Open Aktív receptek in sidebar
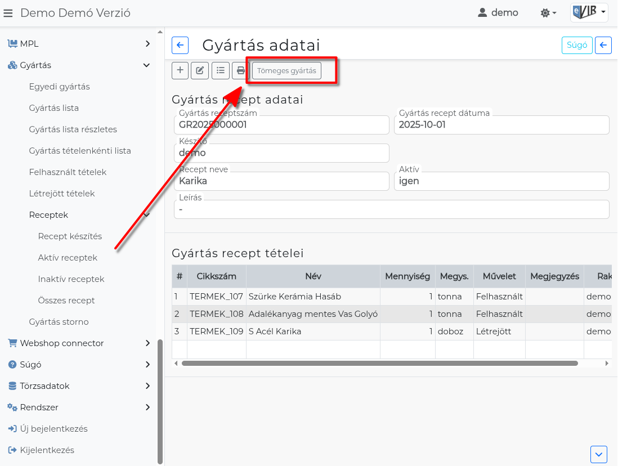This screenshot has height=466, width=618. point(68,258)
